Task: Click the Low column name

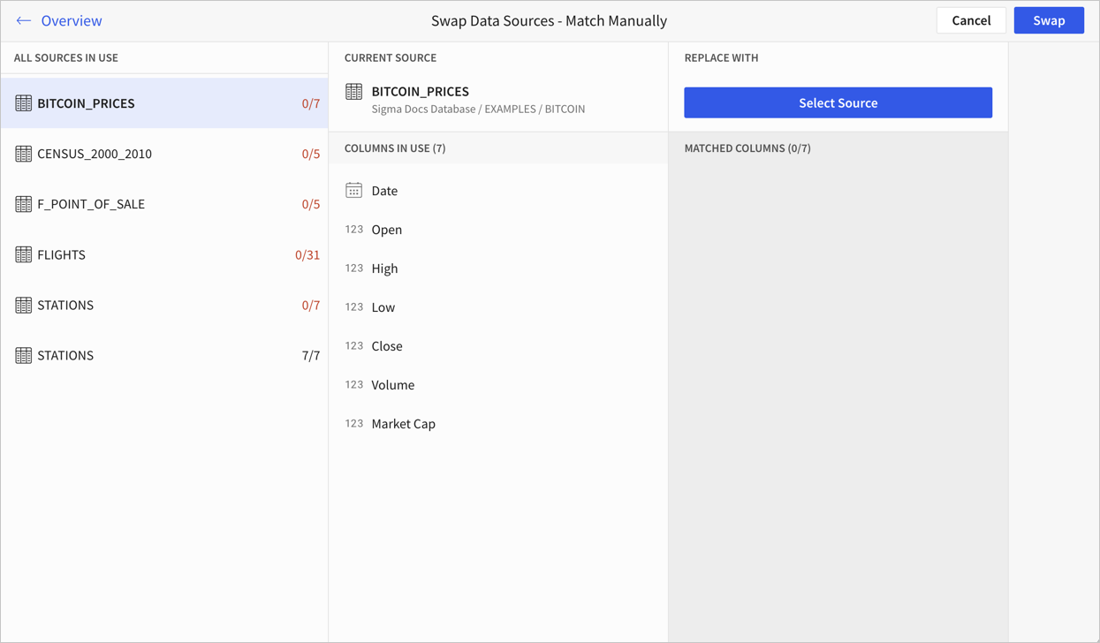Action: [383, 307]
